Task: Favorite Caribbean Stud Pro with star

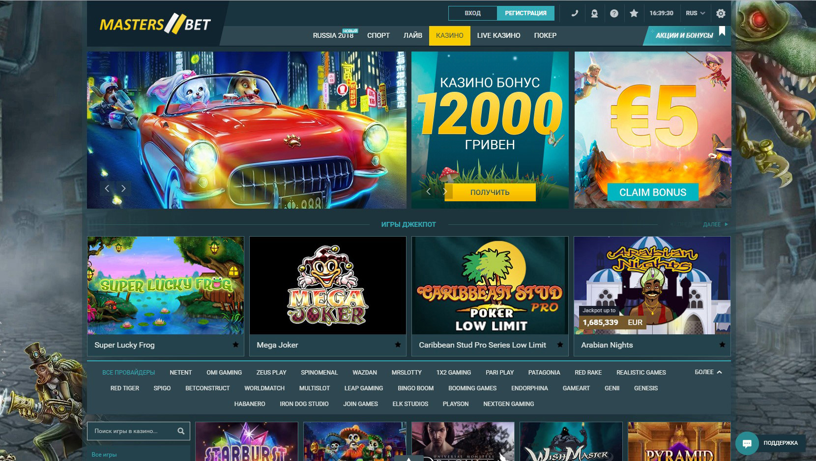Action: 560,345
